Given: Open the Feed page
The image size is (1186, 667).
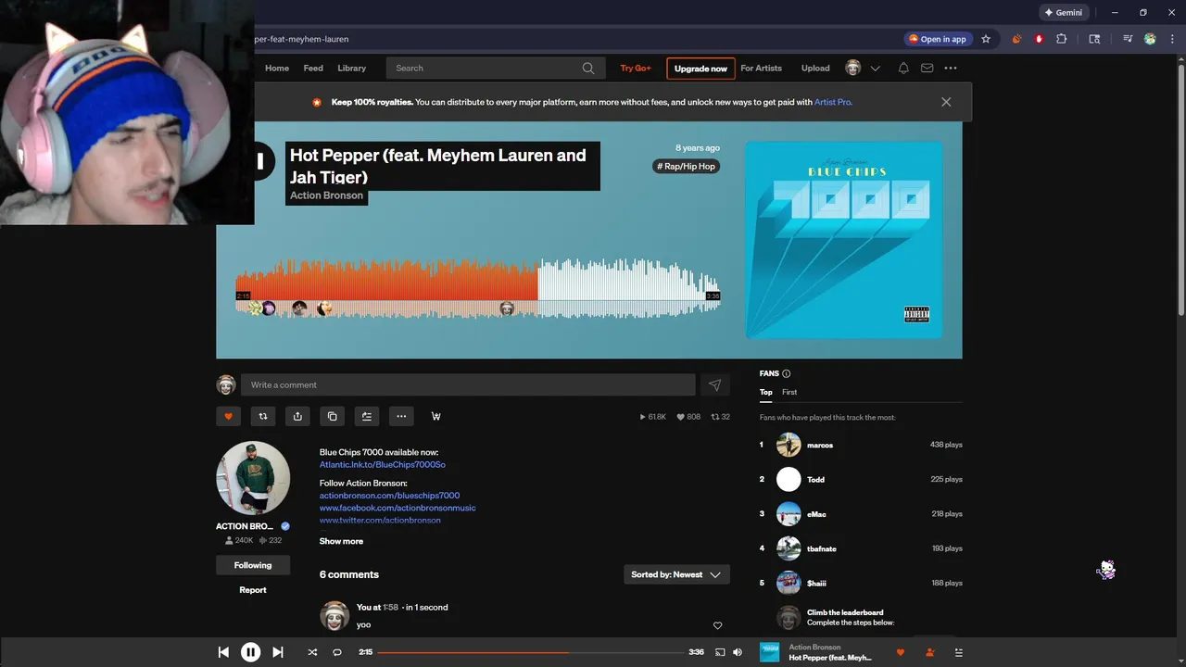Looking at the screenshot, I should [x=313, y=68].
